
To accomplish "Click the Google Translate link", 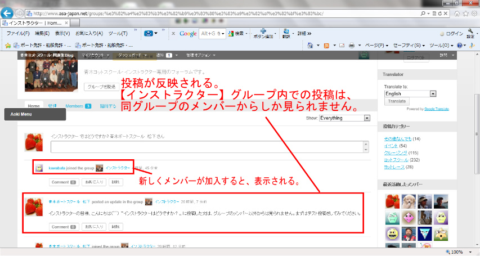I will pyautogui.click(x=437, y=109).
